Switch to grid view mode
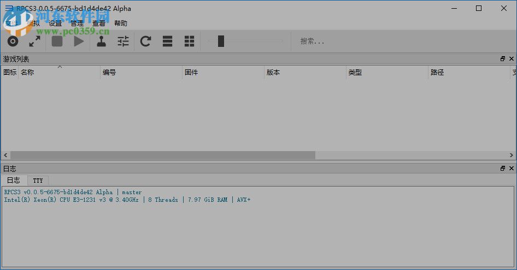This screenshot has height=270, width=517. pos(189,41)
